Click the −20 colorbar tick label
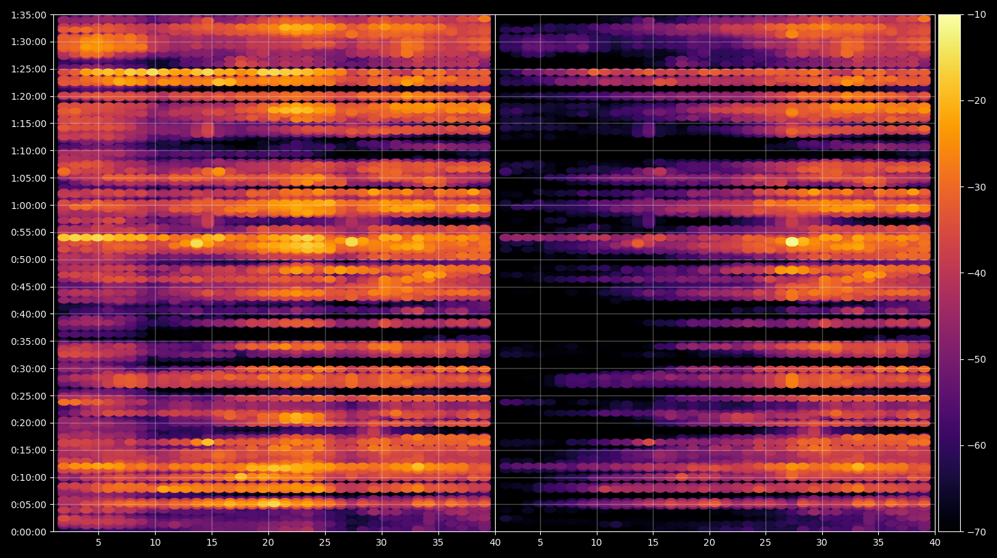 point(976,100)
